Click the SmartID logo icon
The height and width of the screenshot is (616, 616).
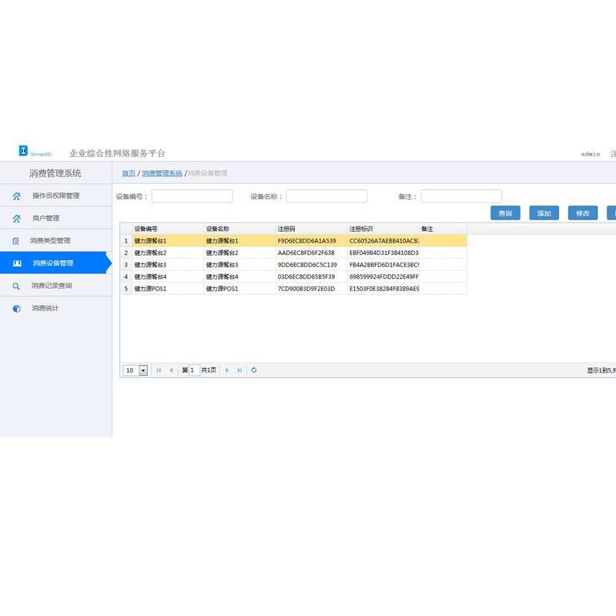[23, 150]
